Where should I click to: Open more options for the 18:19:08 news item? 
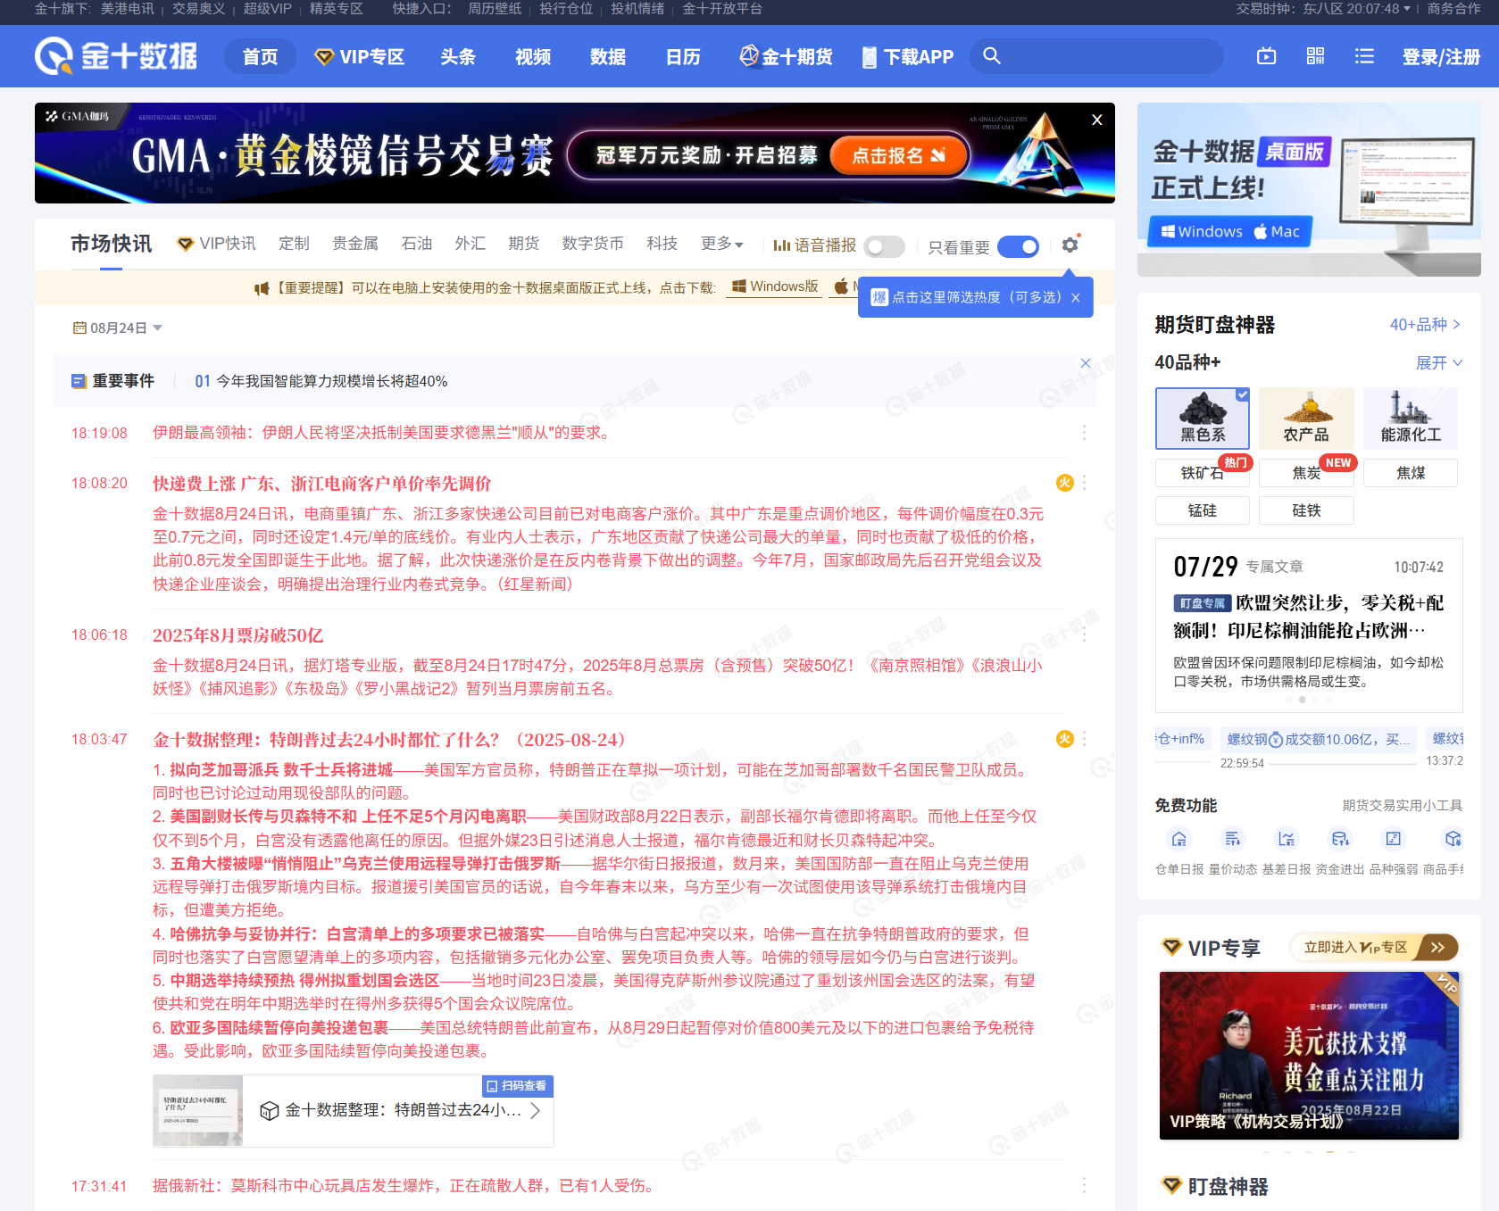click(x=1084, y=433)
